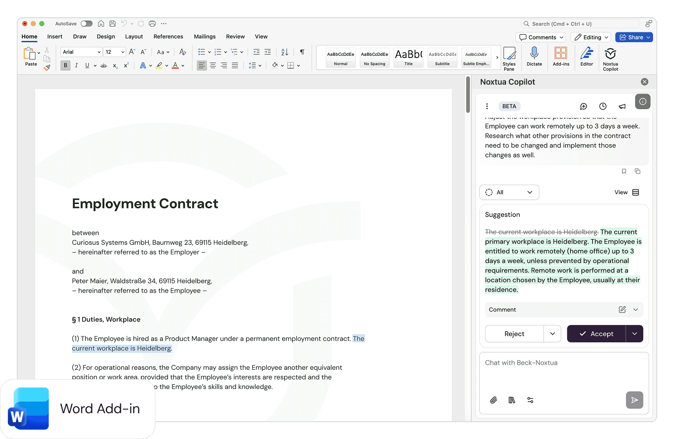Viewport: 674px width, 439px height.
Task: Expand the Comment section chevron
Action: pos(636,309)
